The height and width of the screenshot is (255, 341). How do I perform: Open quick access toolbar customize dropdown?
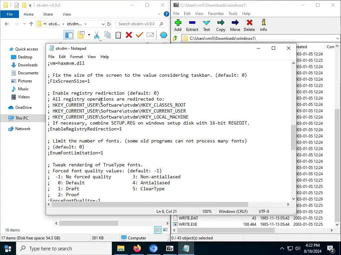point(30,5)
